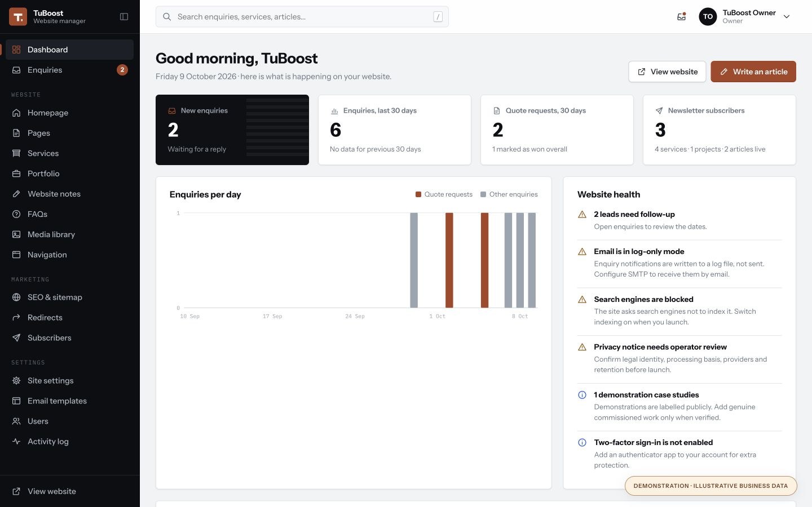
Task: Click the Redirects arrow icon
Action: pyautogui.click(x=16, y=318)
